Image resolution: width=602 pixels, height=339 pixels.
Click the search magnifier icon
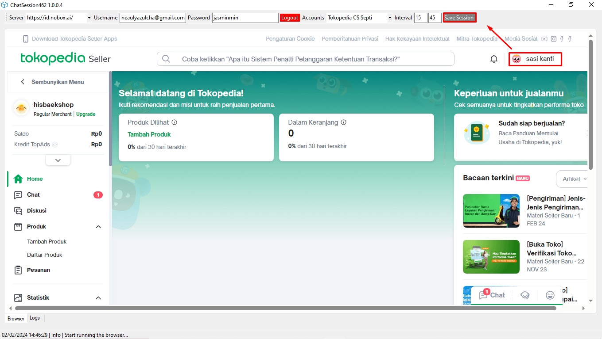pos(166,58)
